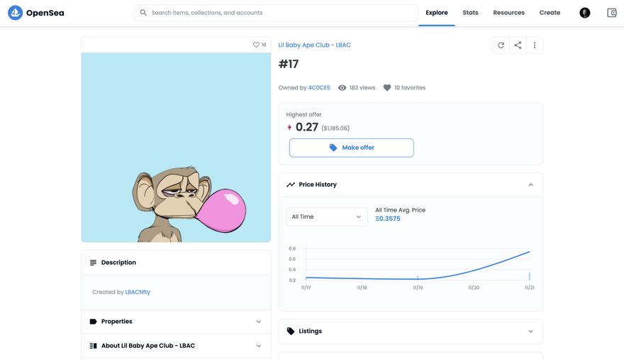Click the 11/21 point on price chart
The width and height of the screenshot is (624, 360).
coord(529,252)
